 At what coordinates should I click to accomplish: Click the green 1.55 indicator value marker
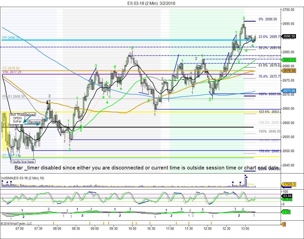pos(286,212)
